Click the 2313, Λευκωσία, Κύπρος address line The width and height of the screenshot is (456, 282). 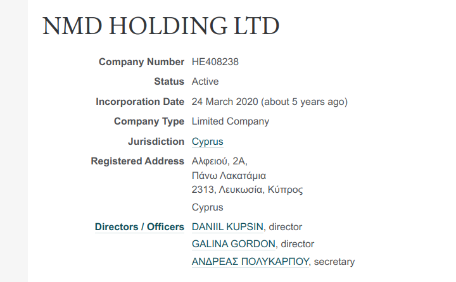click(247, 190)
